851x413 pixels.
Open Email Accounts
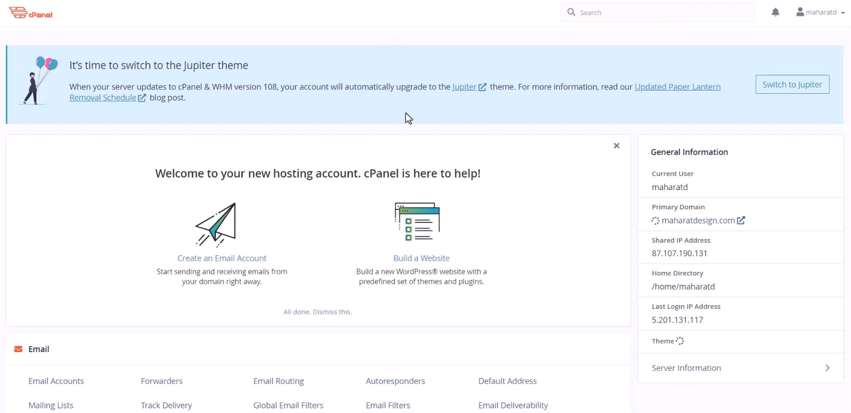[56, 381]
